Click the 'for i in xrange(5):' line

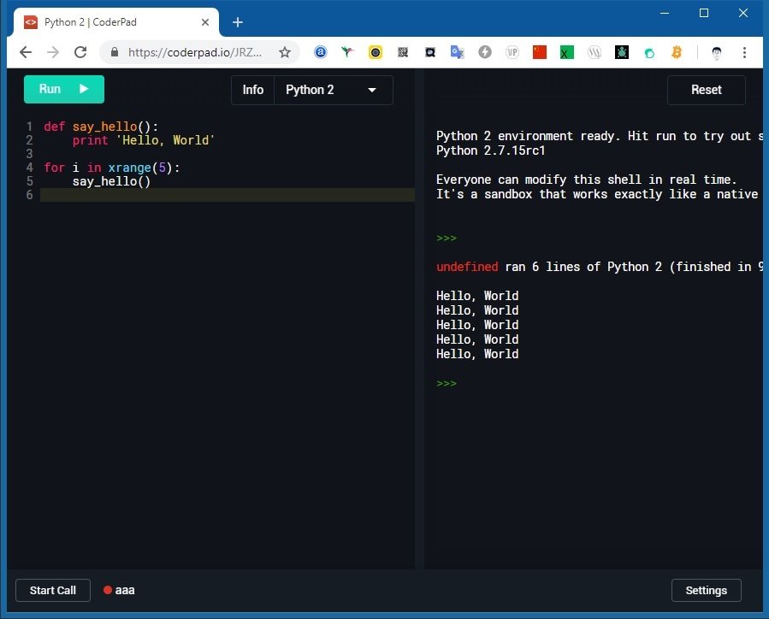[112, 168]
